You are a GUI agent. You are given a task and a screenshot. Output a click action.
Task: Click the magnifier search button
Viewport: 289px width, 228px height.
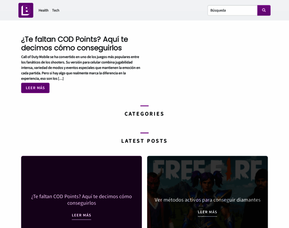[264, 10]
